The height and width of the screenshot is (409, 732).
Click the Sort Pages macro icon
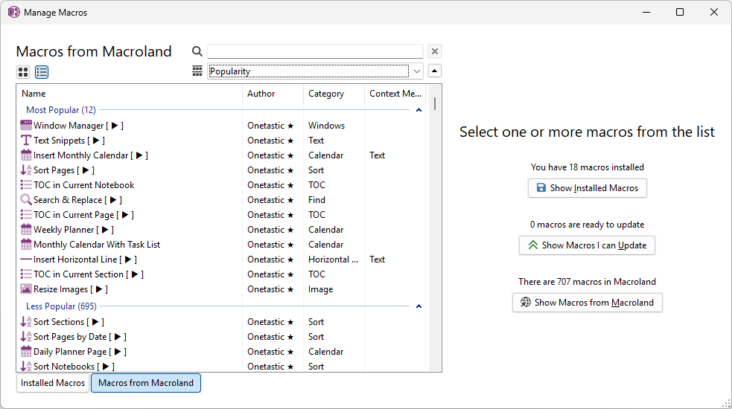tap(26, 170)
